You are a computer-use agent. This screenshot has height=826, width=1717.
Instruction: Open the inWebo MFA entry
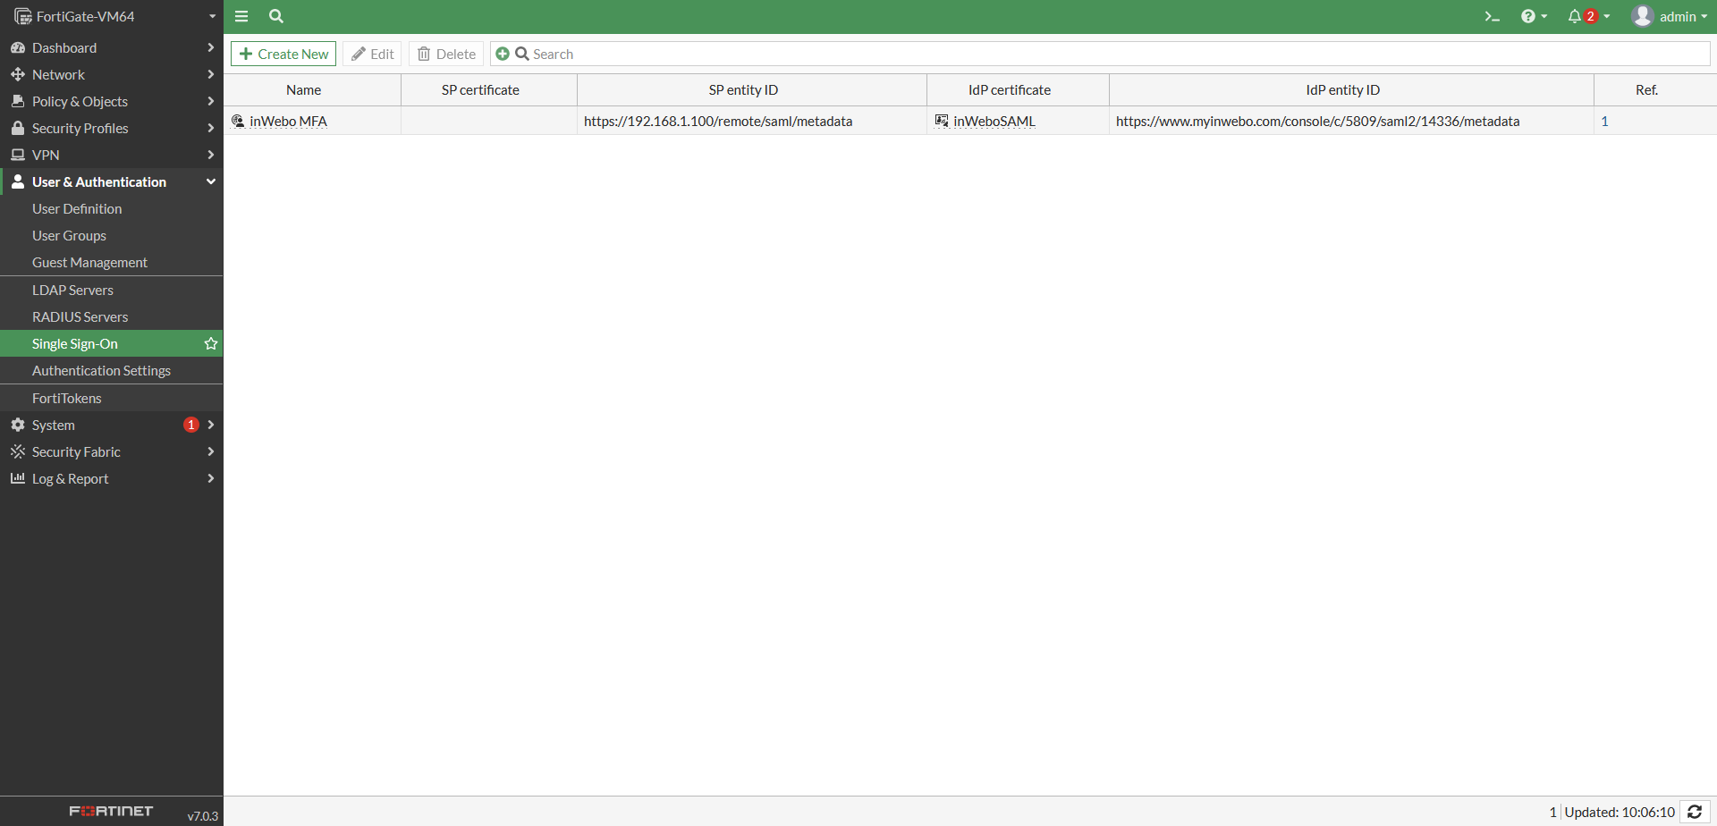pos(288,121)
